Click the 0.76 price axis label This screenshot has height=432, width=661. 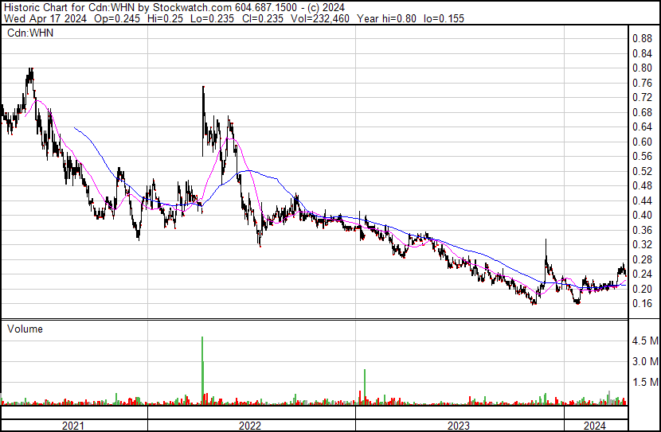[642, 83]
